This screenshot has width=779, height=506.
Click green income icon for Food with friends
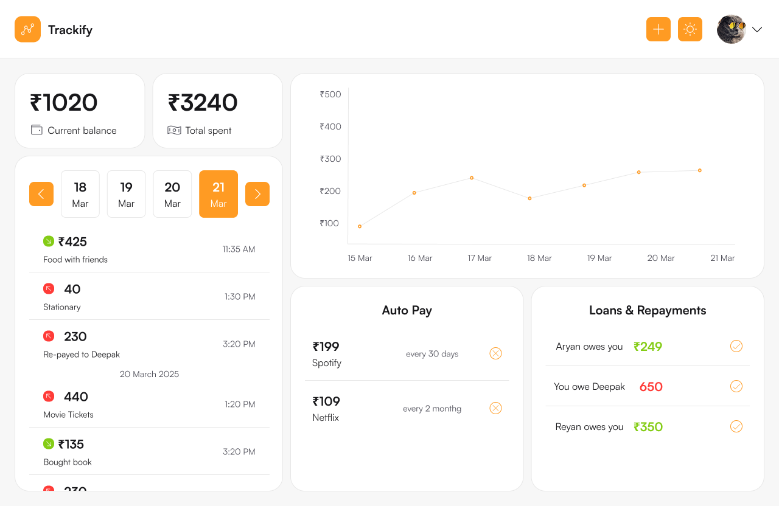click(x=49, y=241)
